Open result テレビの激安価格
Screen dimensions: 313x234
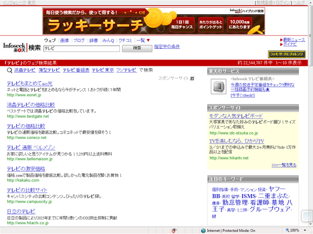[x=26, y=169]
